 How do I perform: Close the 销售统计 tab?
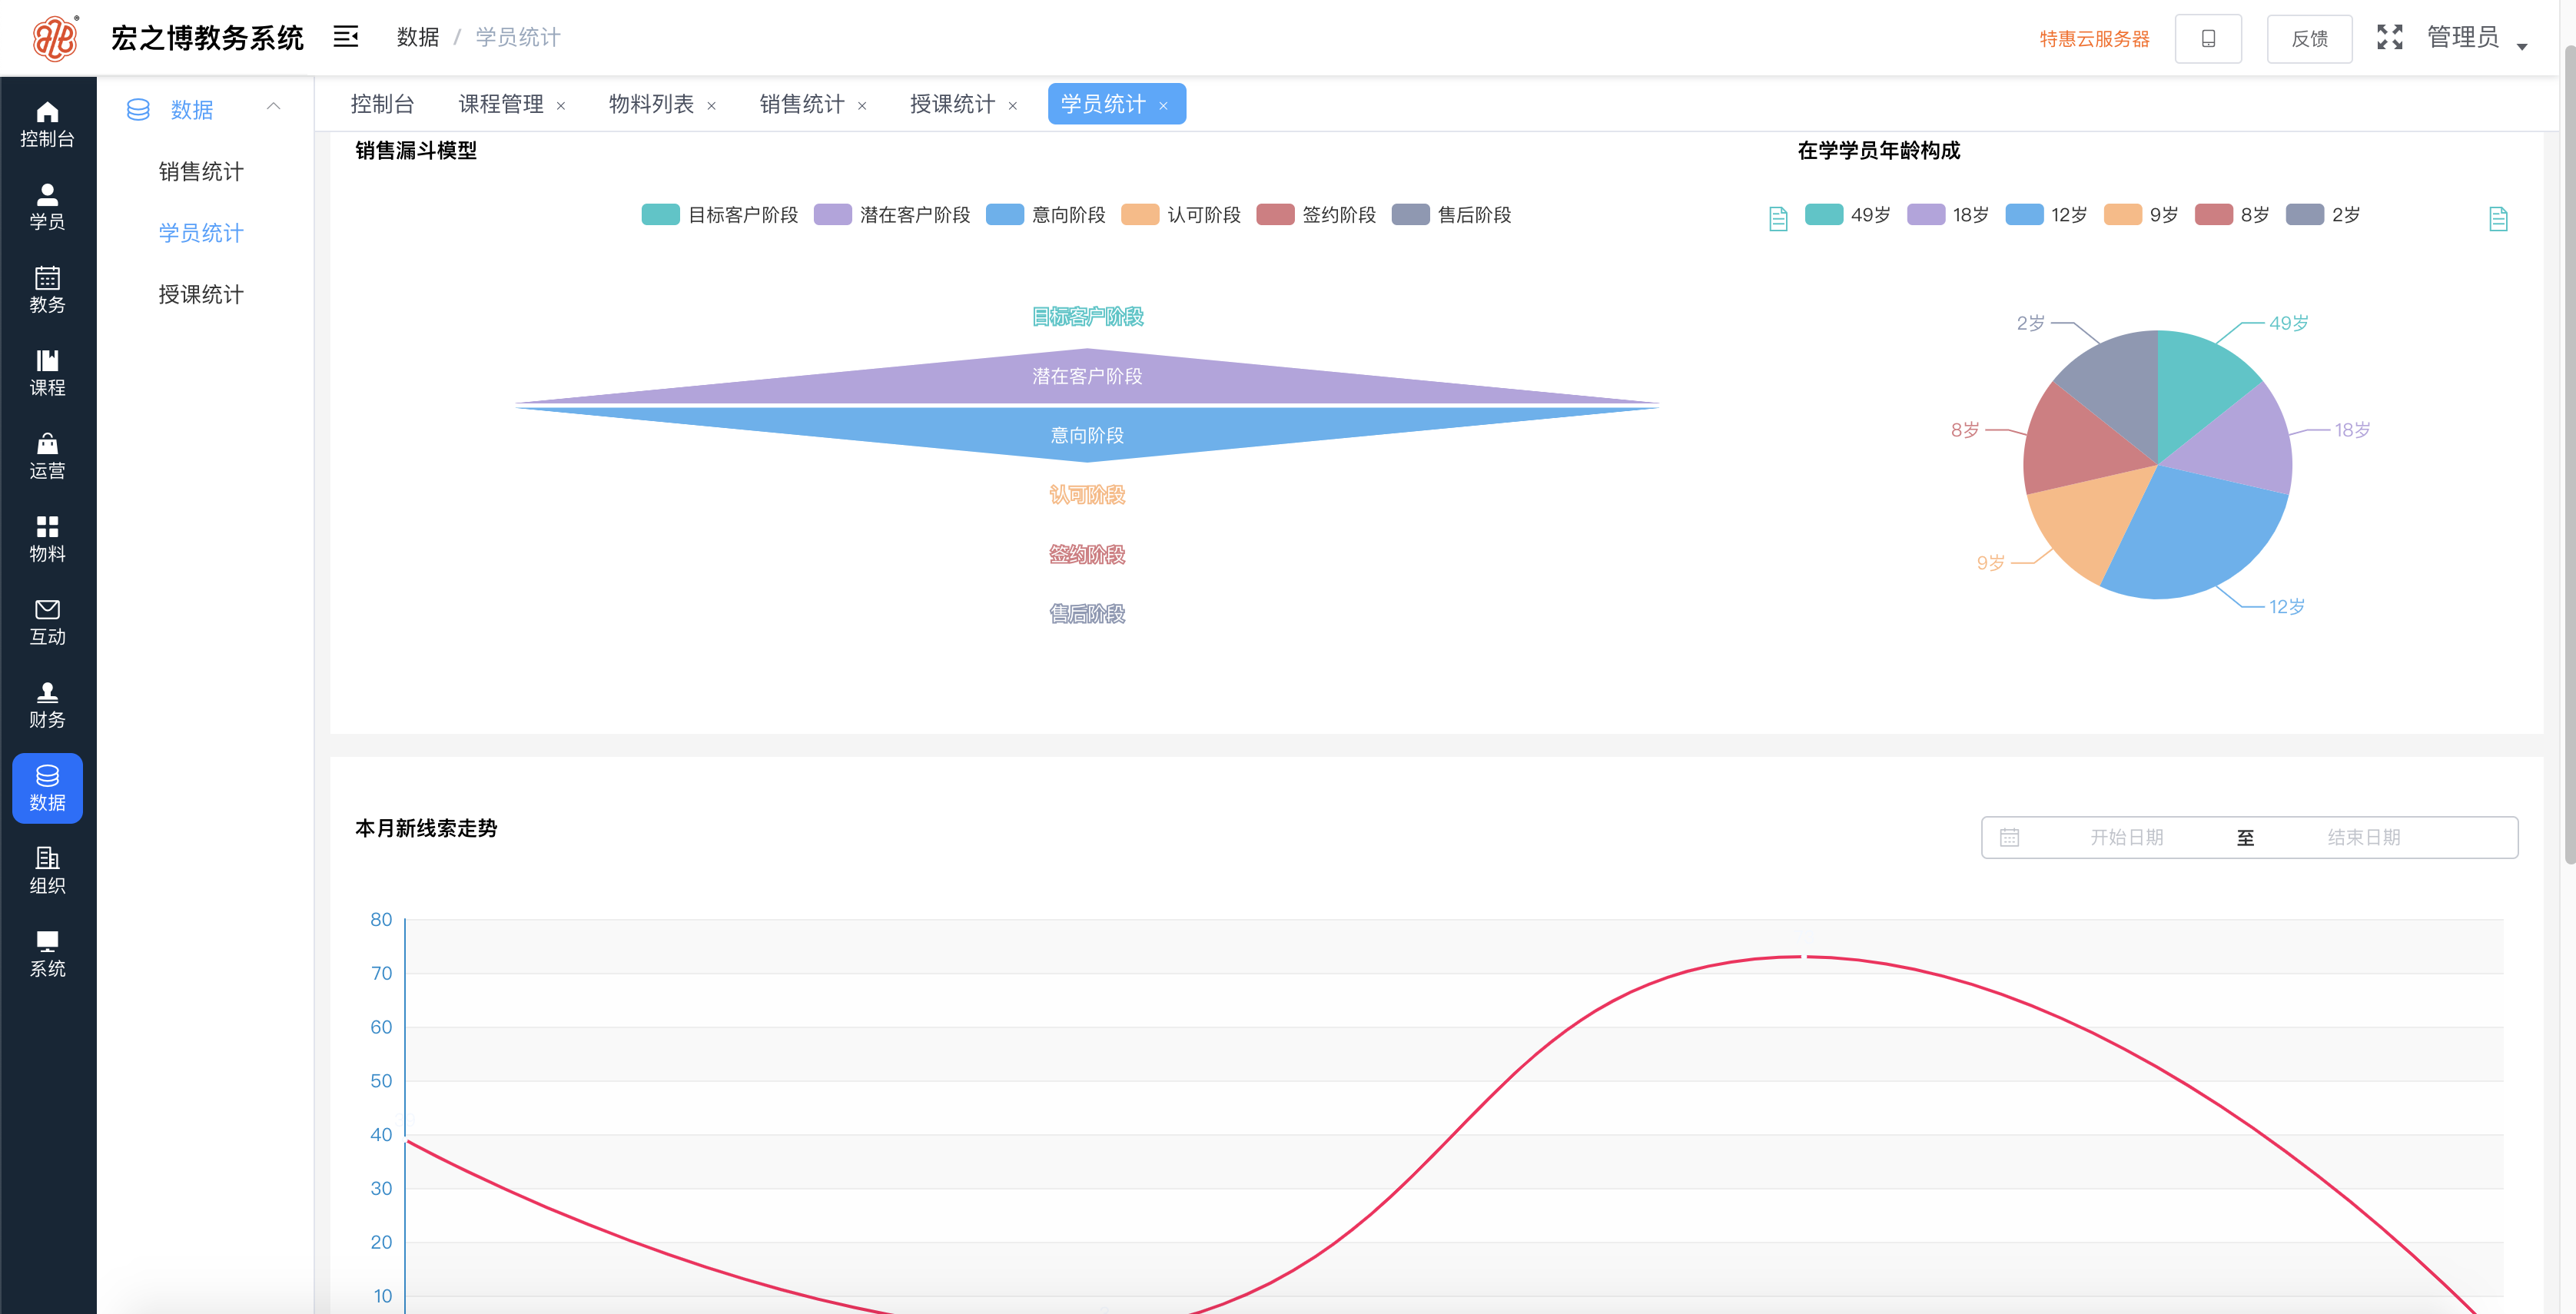coord(862,106)
